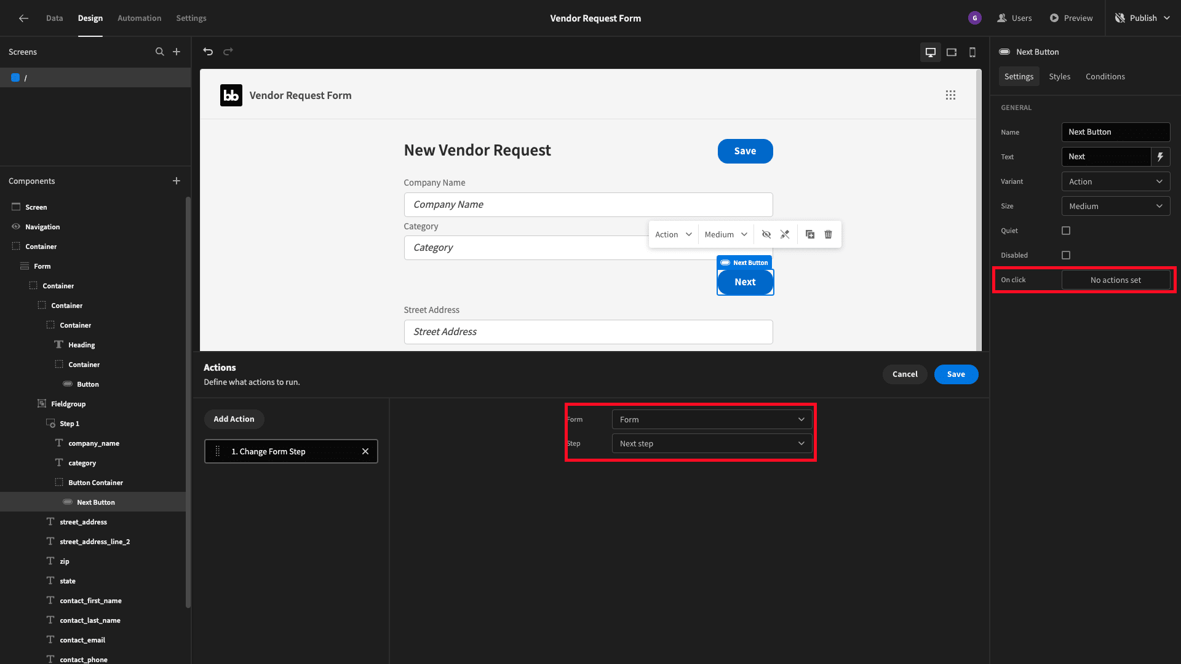The width and height of the screenshot is (1181, 664).
Task: Toggle component visibility eye icon
Action: [x=765, y=234]
